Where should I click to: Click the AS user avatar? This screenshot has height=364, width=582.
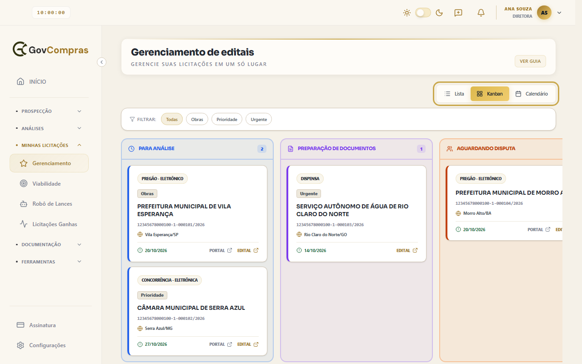click(544, 13)
